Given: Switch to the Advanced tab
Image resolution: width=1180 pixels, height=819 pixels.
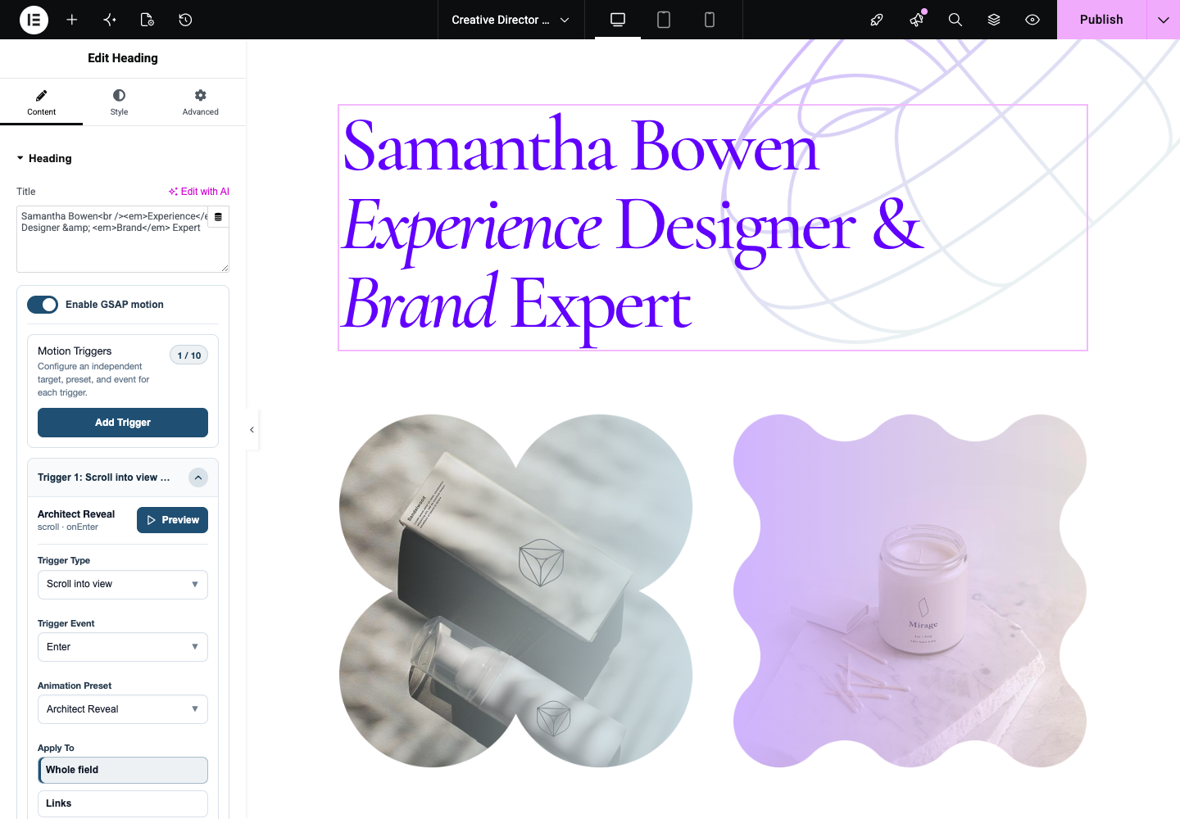Looking at the screenshot, I should pyautogui.click(x=201, y=102).
